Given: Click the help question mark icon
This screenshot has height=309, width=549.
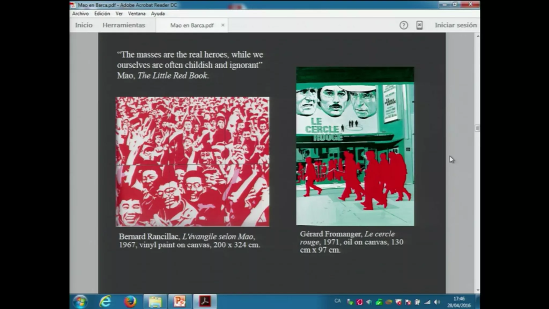Looking at the screenshot, I should [x=404, y=25].
